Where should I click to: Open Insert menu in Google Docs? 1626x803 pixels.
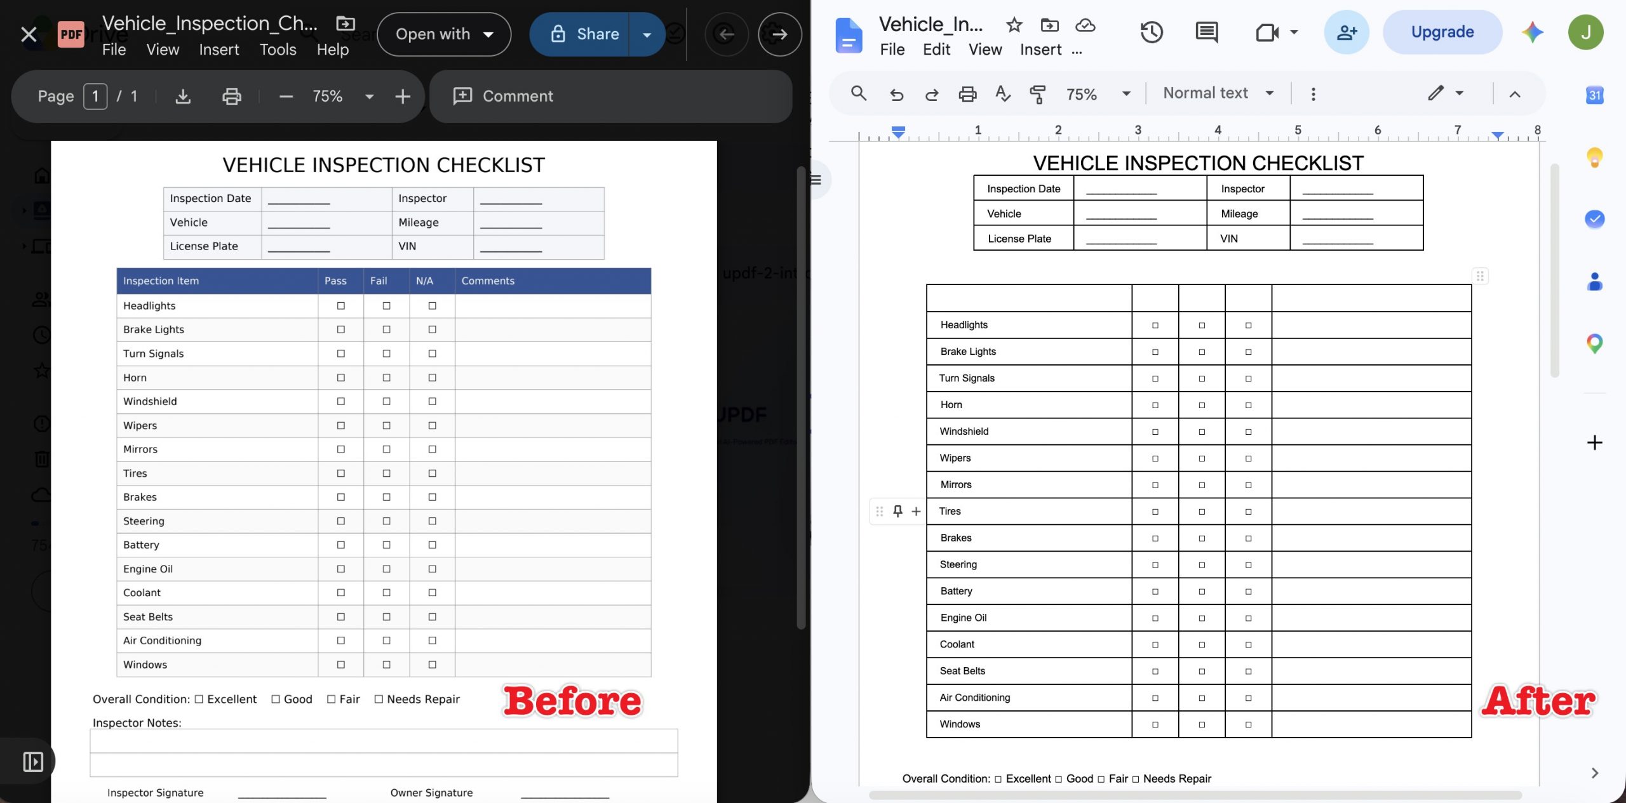[x=1040, y=50]
